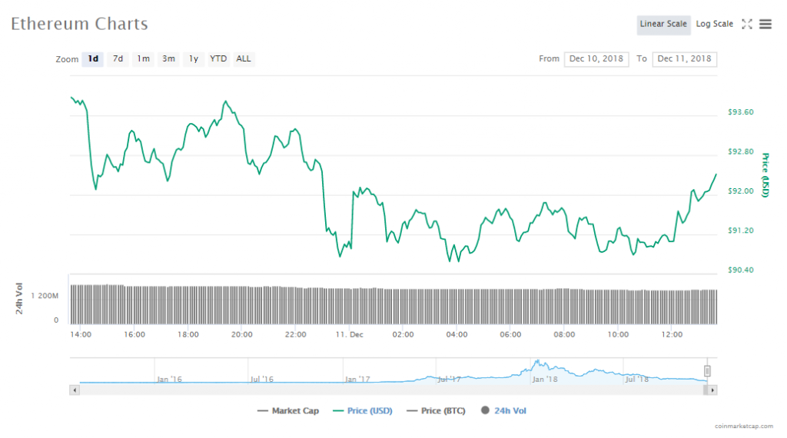This screenshot has height=438, width=787.
Task: Edit the From date field
Action: coord(596,59)
